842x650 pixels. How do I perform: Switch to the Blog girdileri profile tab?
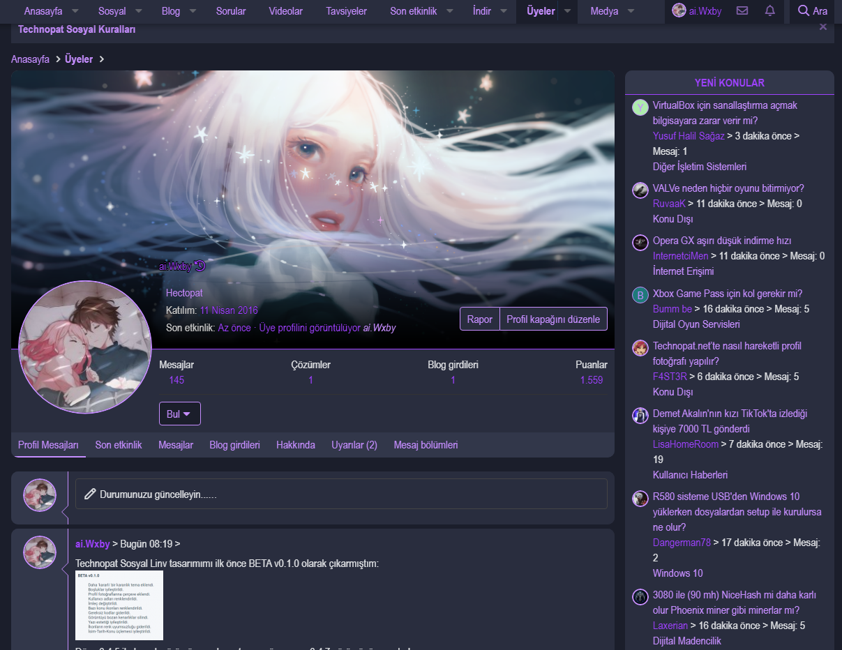click(x=234, y=445)
